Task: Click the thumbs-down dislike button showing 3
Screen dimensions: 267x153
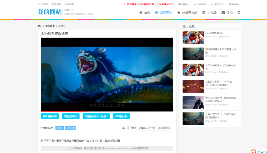Action: pos(133,128)
